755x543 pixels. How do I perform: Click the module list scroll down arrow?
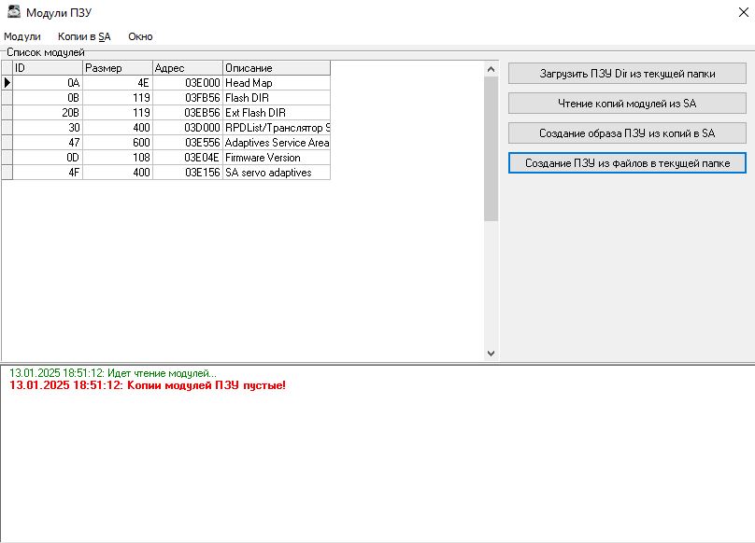491,354
